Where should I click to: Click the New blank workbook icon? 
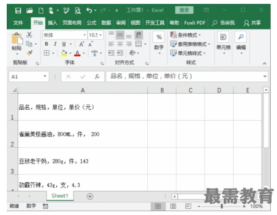click(x=41, y=11)
